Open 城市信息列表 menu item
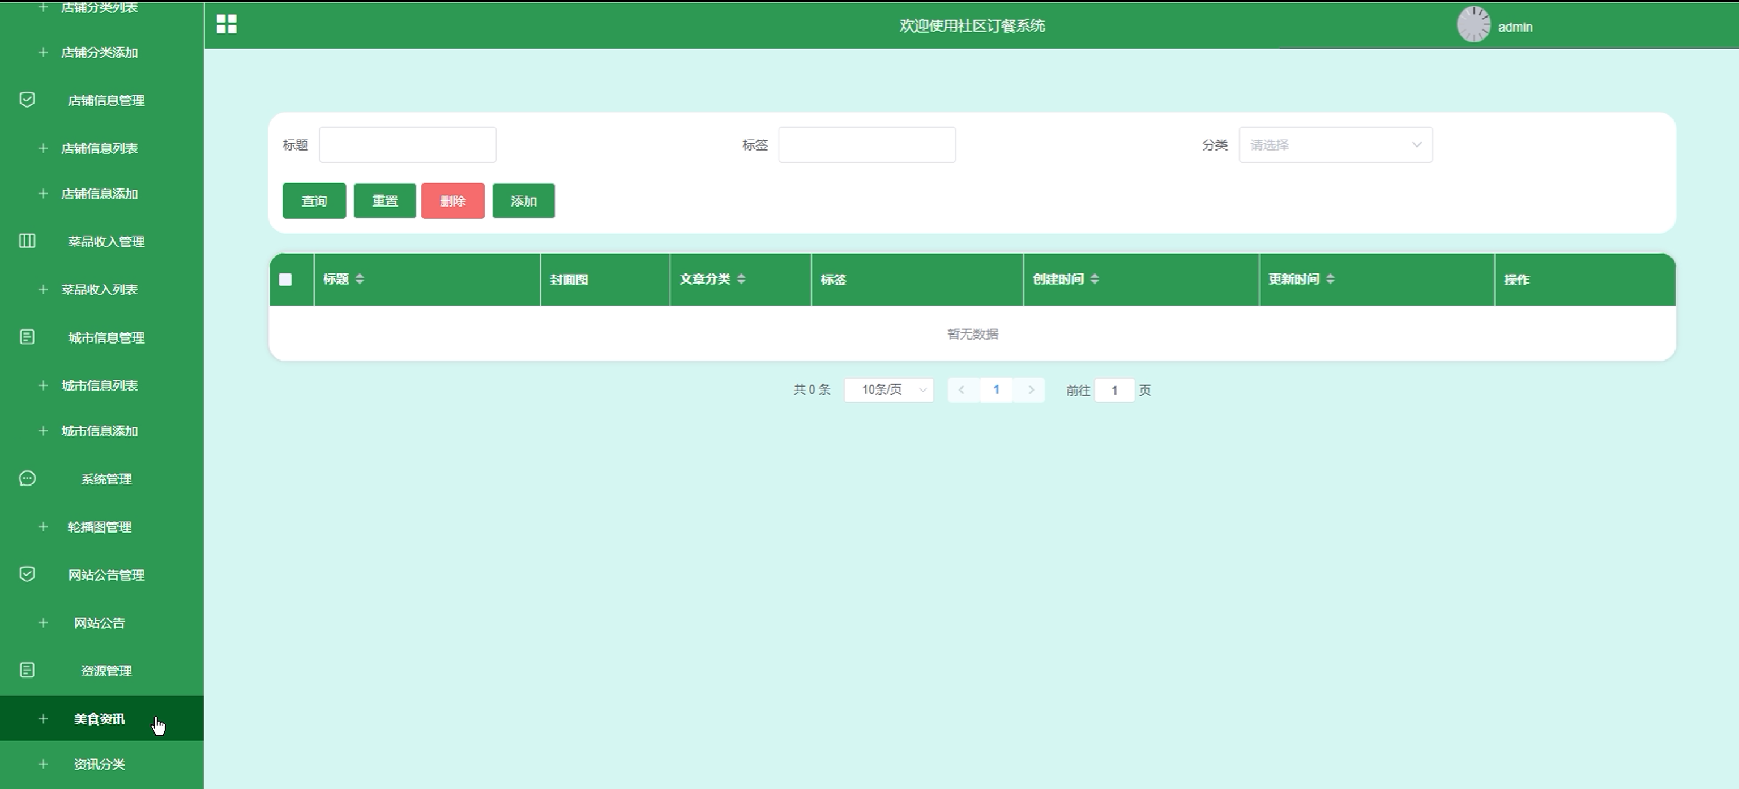Screen dimensions: 1739x789 click(102, 385)
